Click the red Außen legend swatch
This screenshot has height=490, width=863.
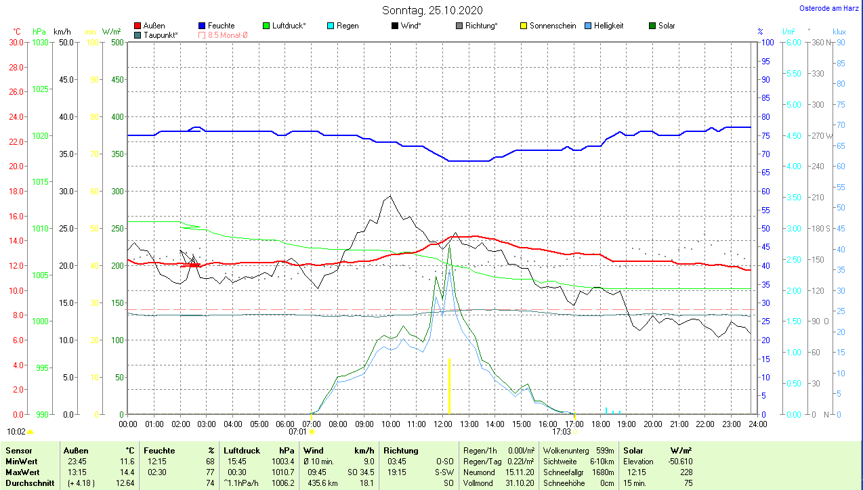click(x=138, y=26)
